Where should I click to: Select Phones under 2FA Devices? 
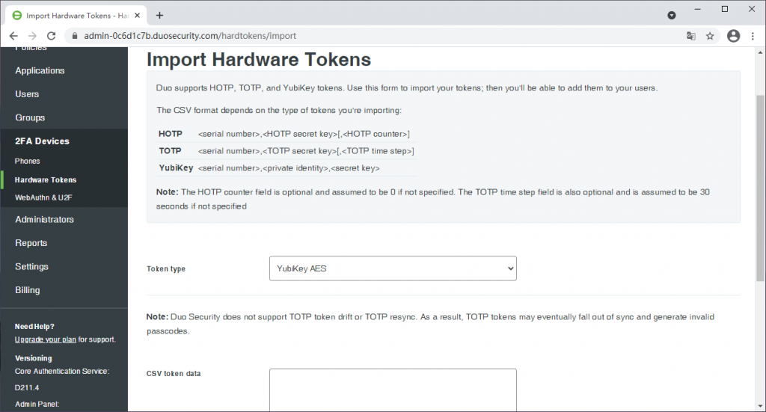pyautogui.click(x=27, y=162)
